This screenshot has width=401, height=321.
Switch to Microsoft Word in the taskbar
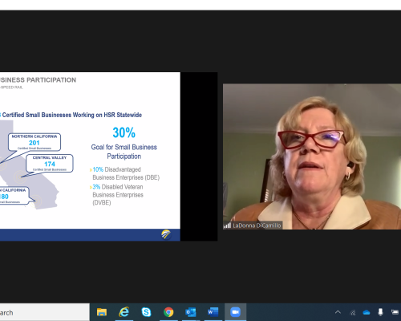click(x=213, y=312)
